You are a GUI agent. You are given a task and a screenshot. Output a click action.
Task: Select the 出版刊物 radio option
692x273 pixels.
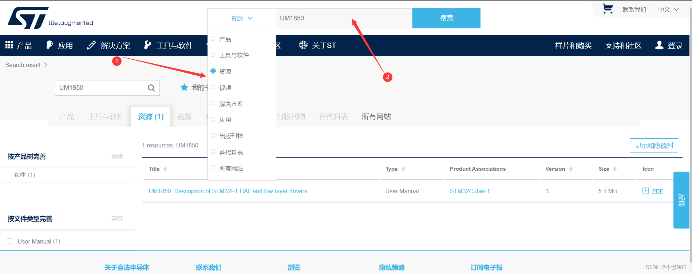click(x=213, y=135)
